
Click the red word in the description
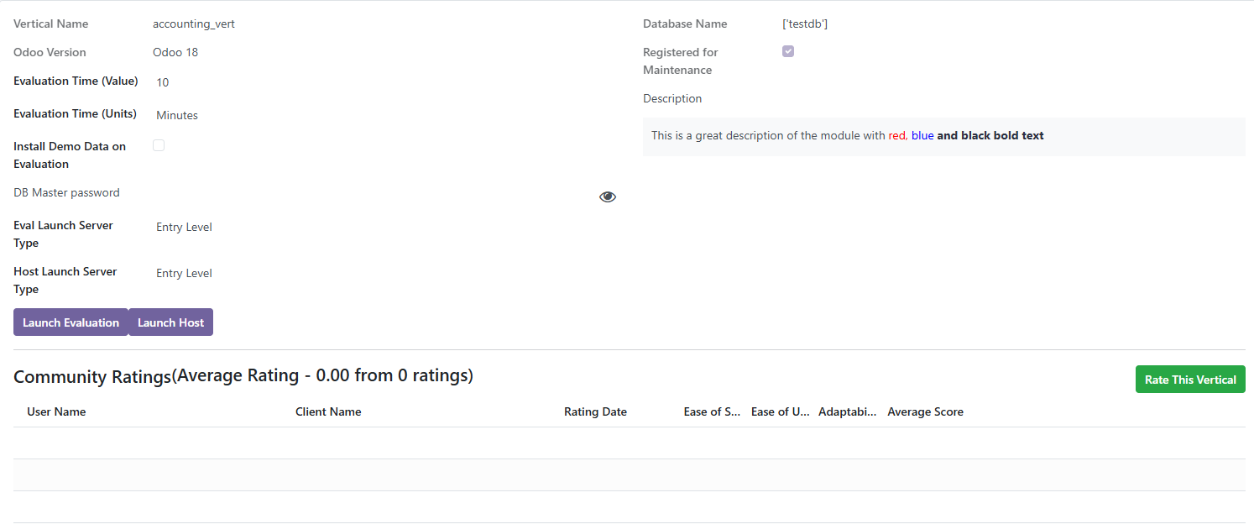[897, 135]
